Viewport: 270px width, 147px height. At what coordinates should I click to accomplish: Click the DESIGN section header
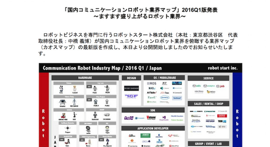pyautogui.click(x=131, y=78)
